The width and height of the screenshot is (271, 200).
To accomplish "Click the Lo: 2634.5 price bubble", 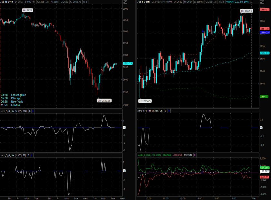I will (146, 101).
